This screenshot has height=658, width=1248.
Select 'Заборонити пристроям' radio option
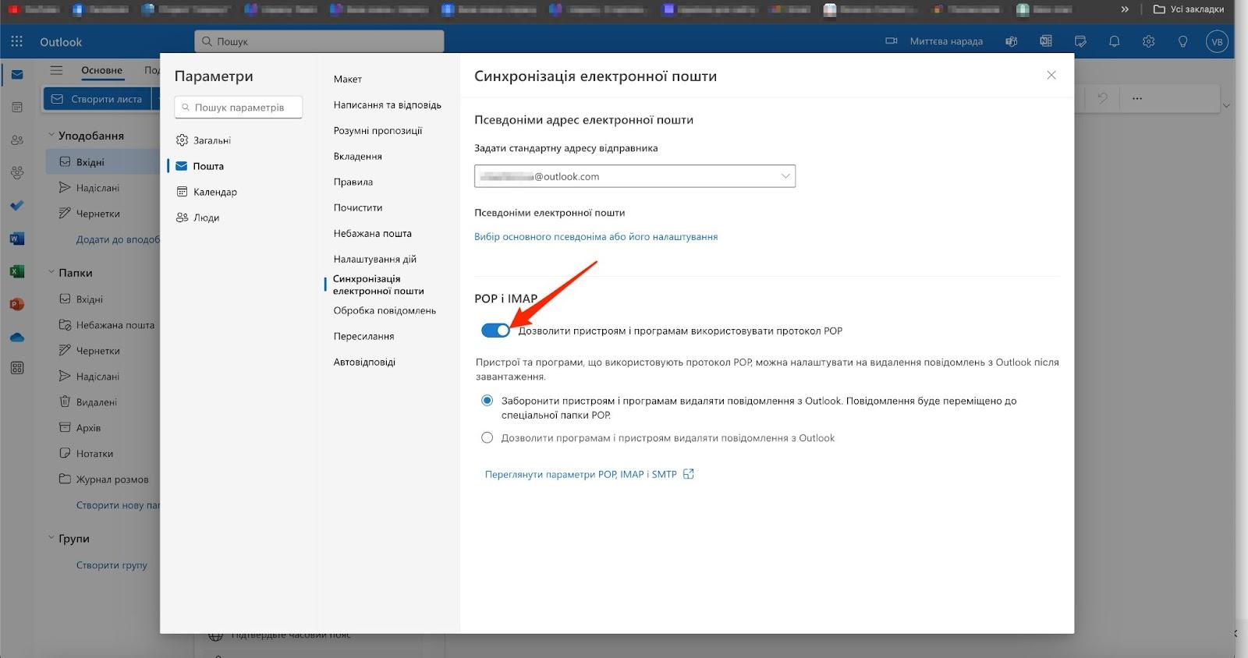tap(487, 401)
